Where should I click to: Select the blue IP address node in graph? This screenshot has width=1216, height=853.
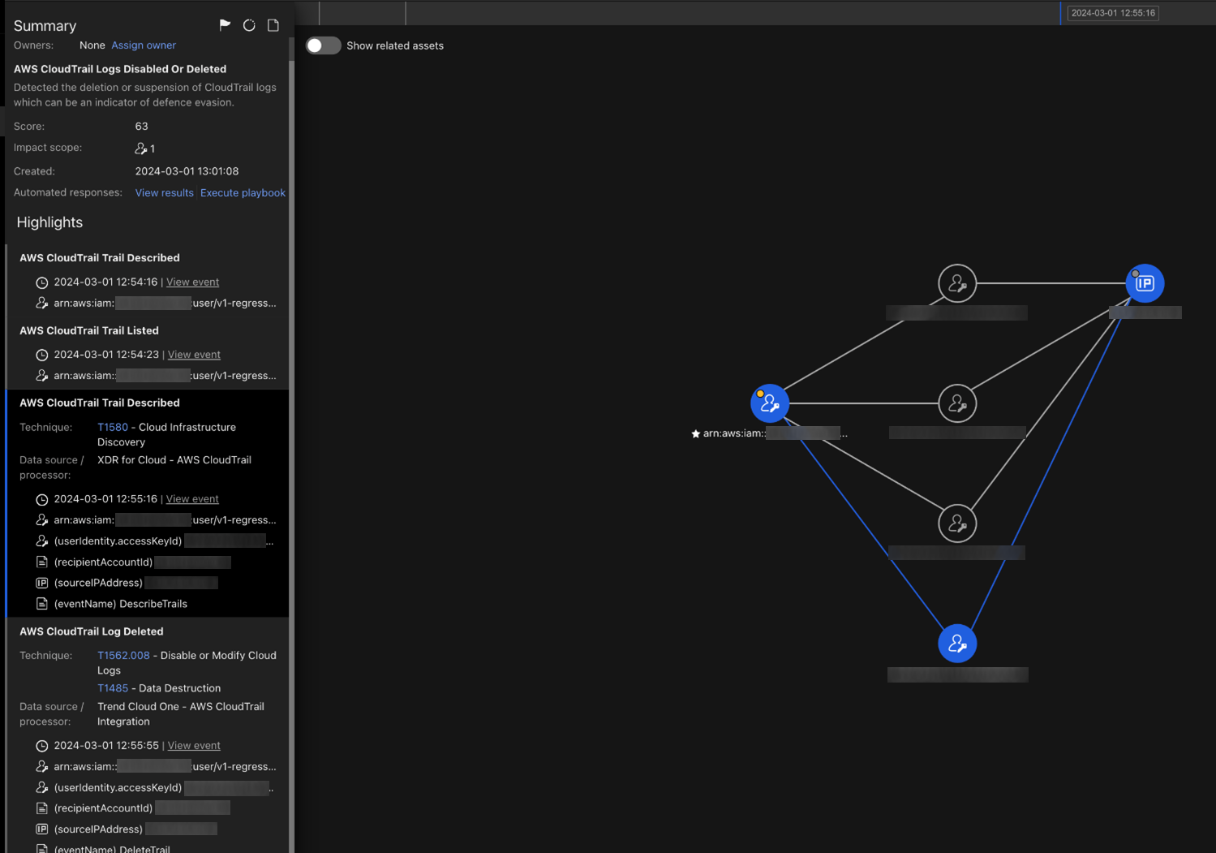click(1145, 283)
